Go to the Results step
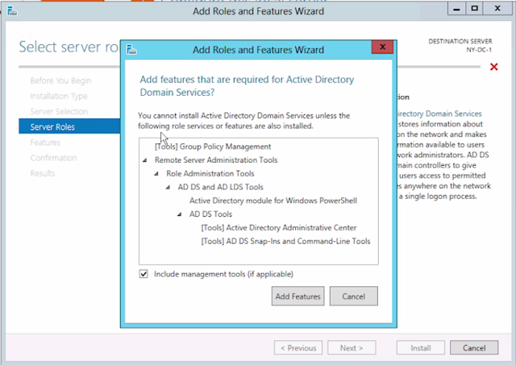Viewport: 516px width, 365px height. (43, 173)
